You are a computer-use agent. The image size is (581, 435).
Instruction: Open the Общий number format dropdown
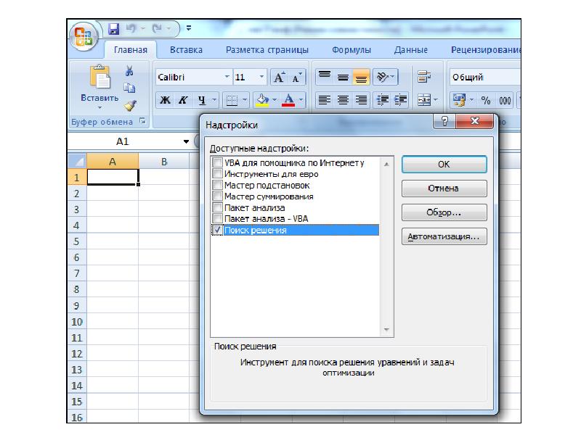click(484, 77)
